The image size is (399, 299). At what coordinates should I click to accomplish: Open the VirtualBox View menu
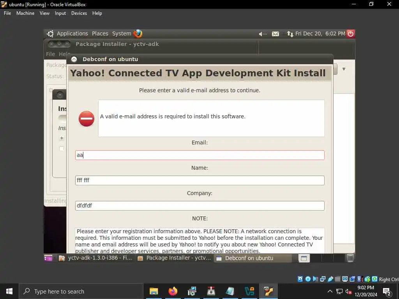point(44,13)
